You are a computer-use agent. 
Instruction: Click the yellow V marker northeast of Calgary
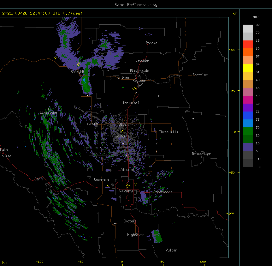tap(135, 184)
